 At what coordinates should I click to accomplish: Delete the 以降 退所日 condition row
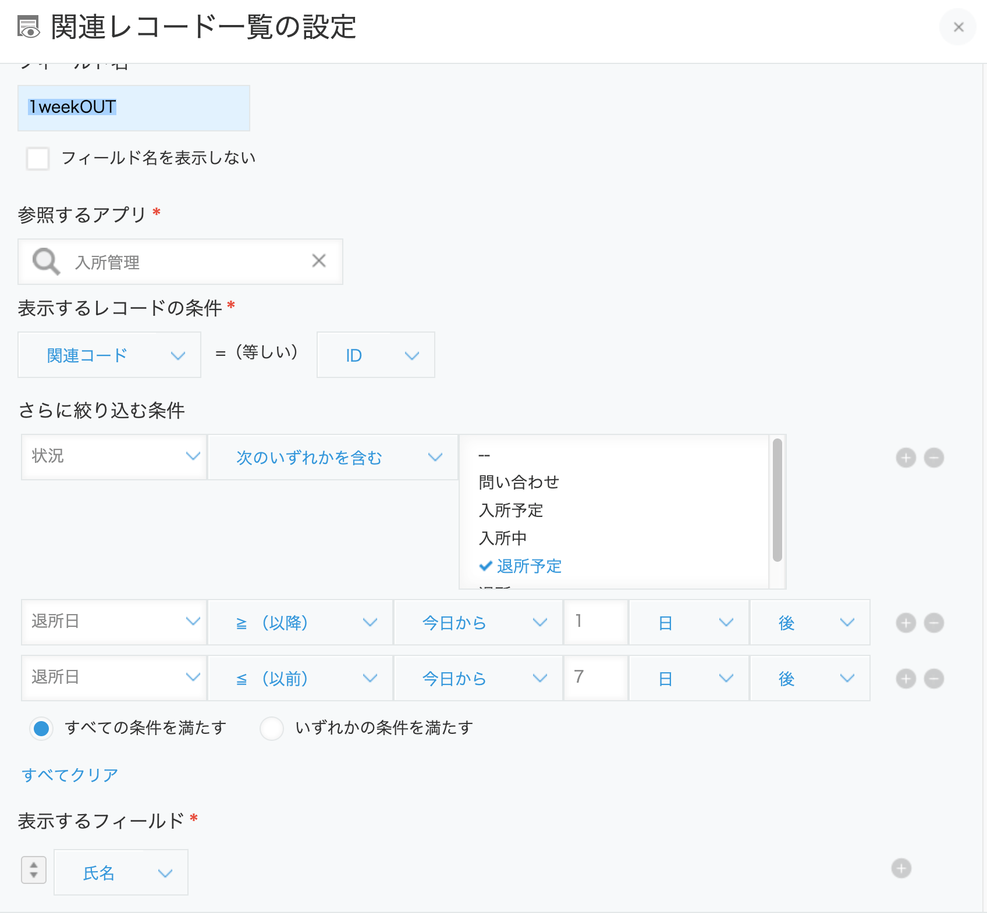point(933,623)
